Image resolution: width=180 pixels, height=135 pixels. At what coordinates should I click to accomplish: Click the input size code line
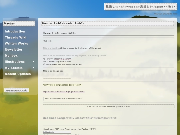pos(70,129)
